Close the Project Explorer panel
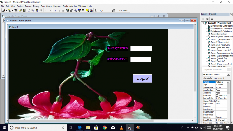 (x=231, y=14)
